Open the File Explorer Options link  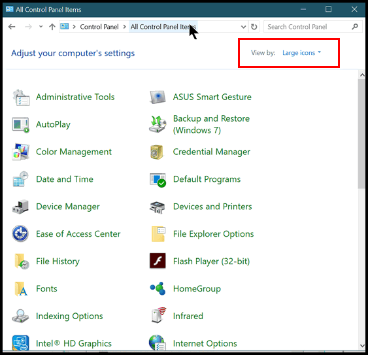pos(213,234)
